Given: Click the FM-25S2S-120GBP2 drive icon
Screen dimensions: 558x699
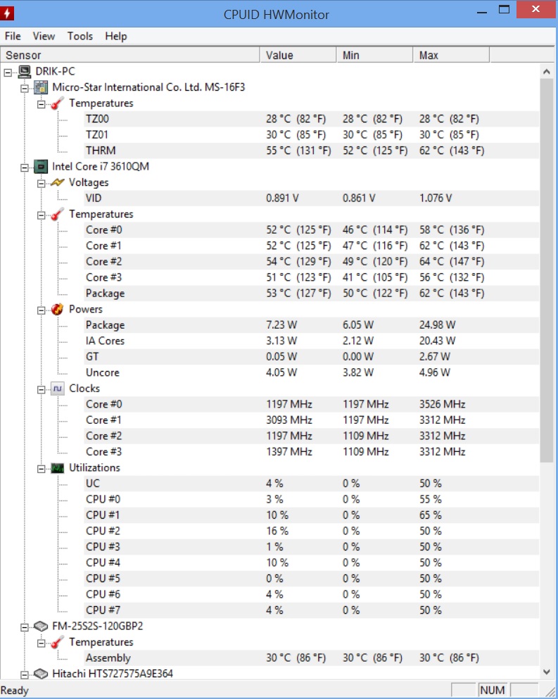Looking at the screenshot, I should pos(41,626).
